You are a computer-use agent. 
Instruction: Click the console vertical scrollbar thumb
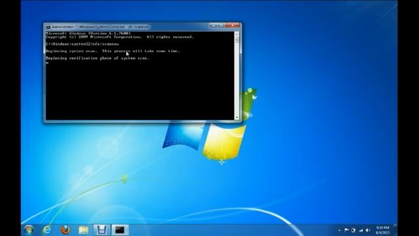(x=237, y=39)
